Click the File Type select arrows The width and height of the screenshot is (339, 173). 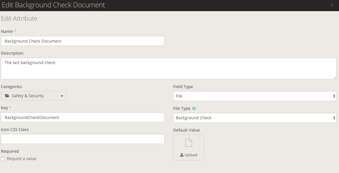pos(334,118)
